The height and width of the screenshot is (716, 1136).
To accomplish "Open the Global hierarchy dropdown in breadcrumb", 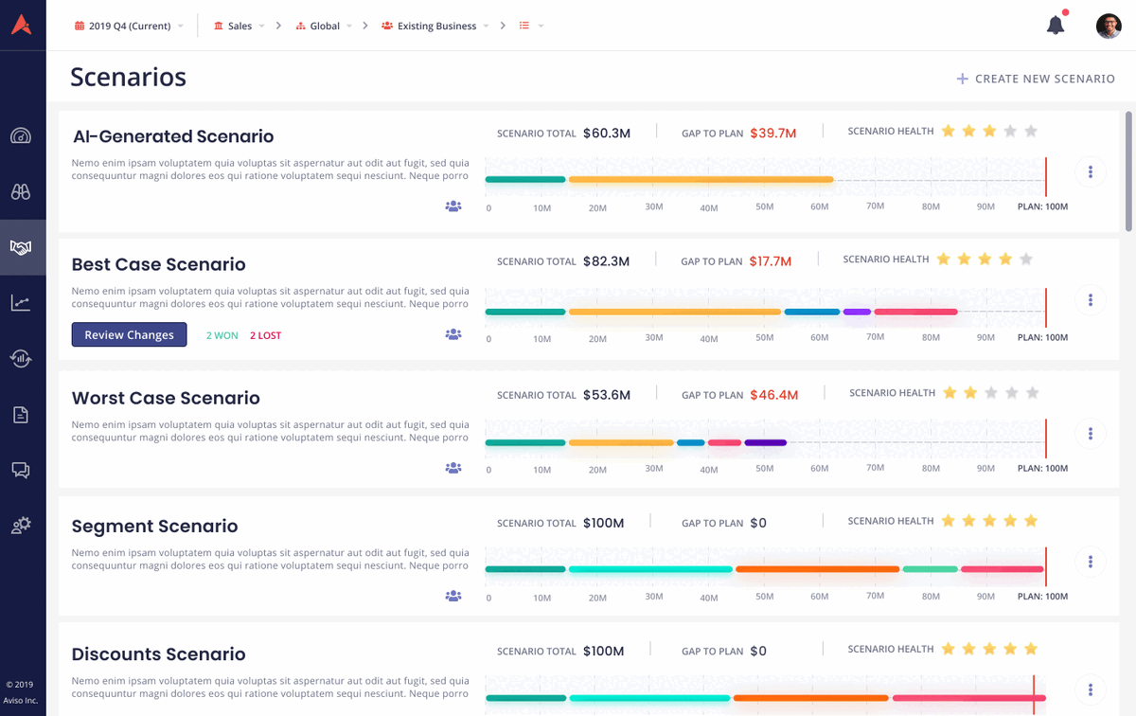I will tap(325, 26).
